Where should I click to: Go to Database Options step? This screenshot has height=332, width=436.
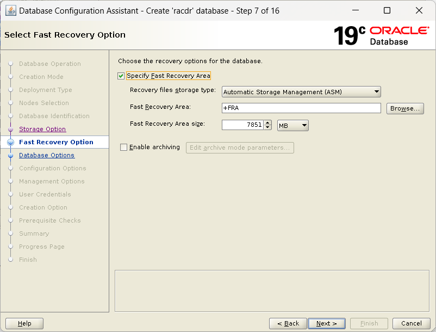(x=47, y=155)
